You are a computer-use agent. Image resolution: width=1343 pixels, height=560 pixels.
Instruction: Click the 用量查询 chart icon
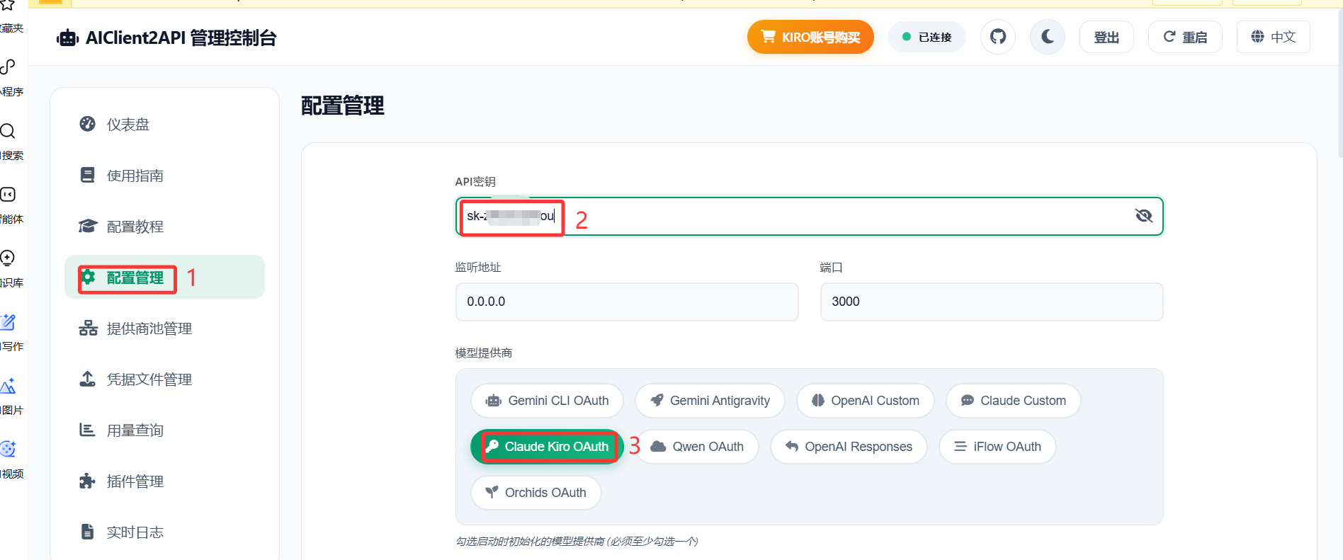click(x=87, y=430)
